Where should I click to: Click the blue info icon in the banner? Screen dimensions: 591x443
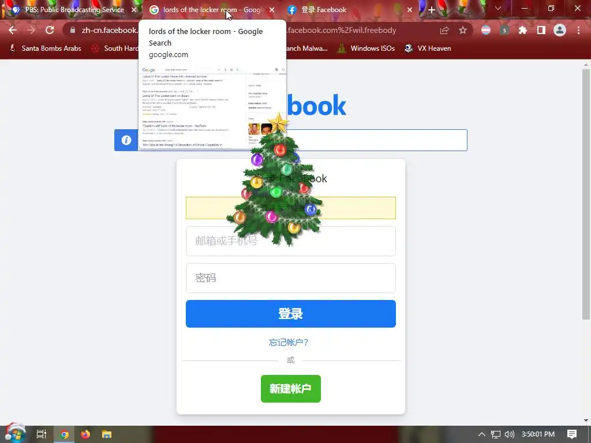126,140
